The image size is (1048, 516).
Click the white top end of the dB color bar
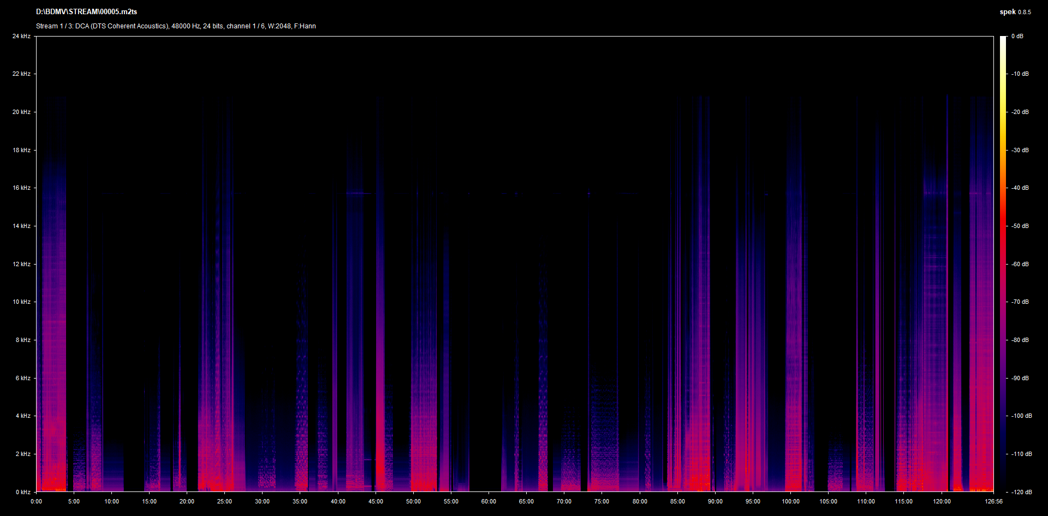(x=1003, y=39)
